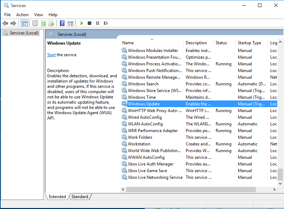This screenshot has width=284, height=209.
Task: Open the View menu
Action: (38, 15)
